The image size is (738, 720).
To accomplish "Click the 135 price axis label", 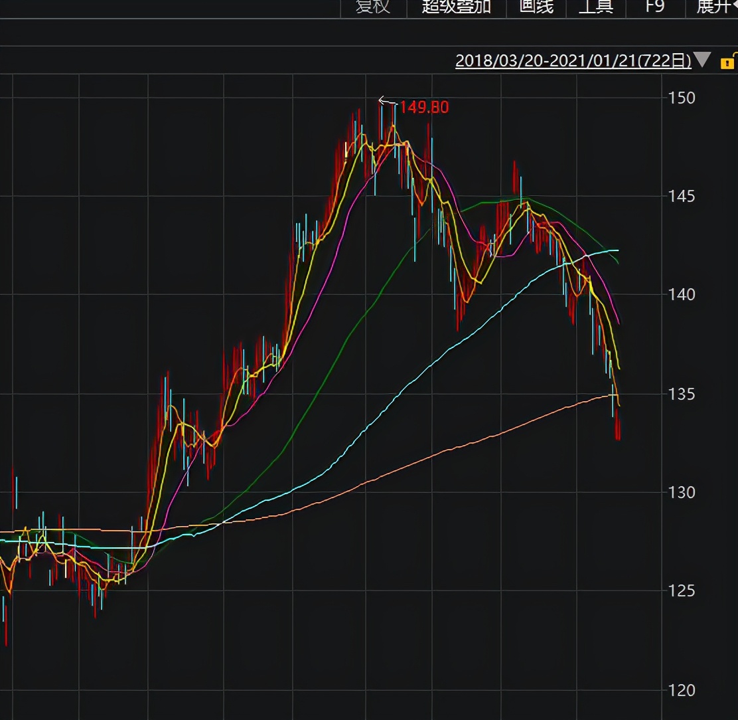I will [x=682, y=394].
